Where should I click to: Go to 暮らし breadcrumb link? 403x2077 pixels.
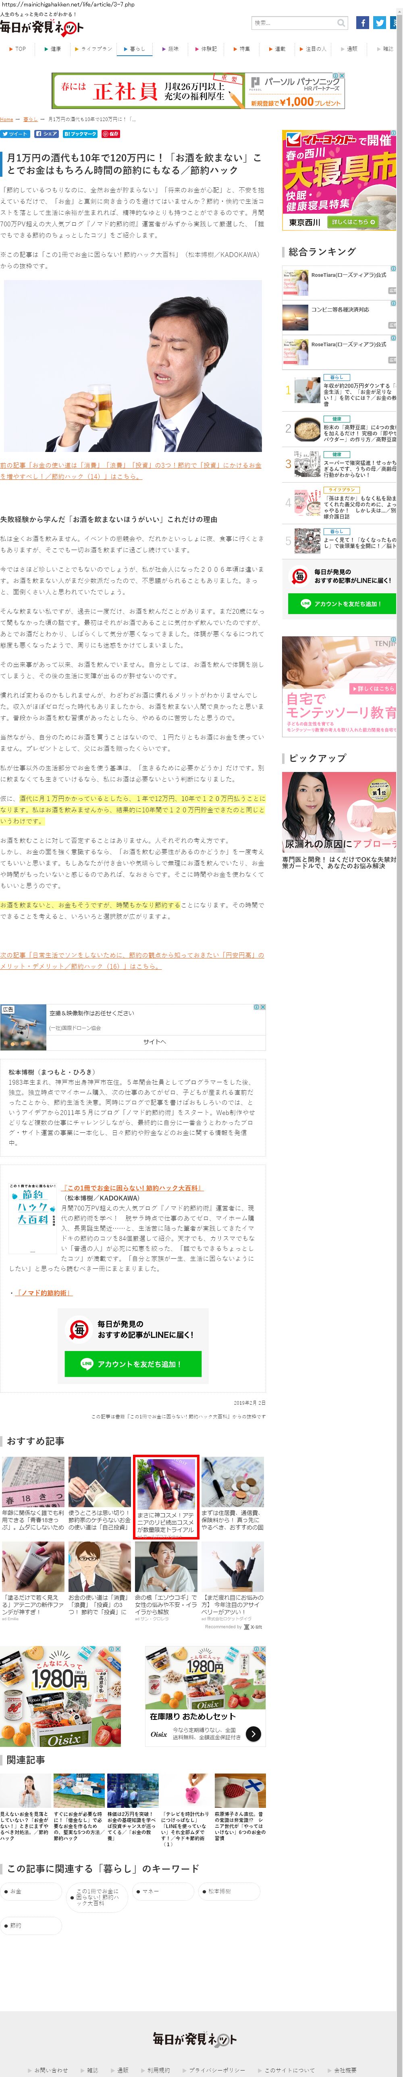tap(30, 119)
